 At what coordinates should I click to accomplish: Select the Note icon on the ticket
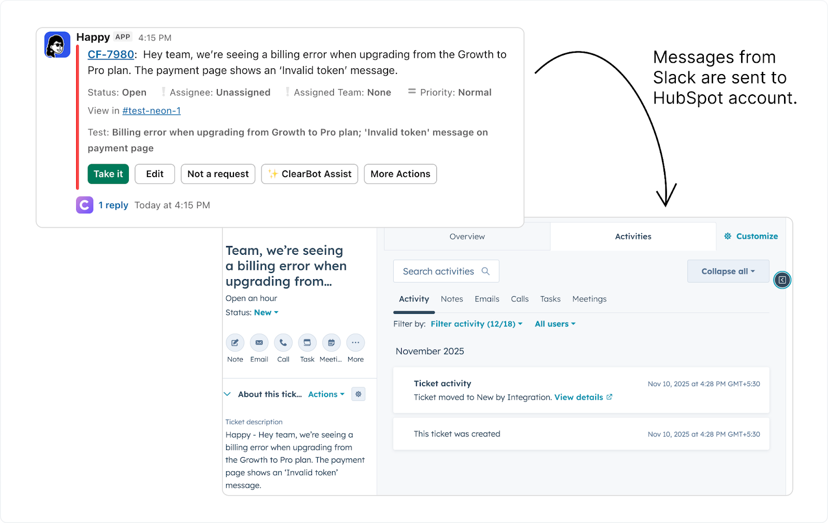[x=234, y=343]
